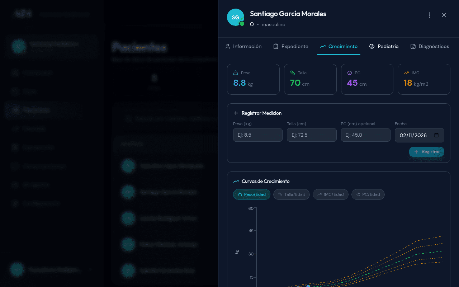
Task: Click the ruler icon in Talla card
Action: tap(293, 73)
